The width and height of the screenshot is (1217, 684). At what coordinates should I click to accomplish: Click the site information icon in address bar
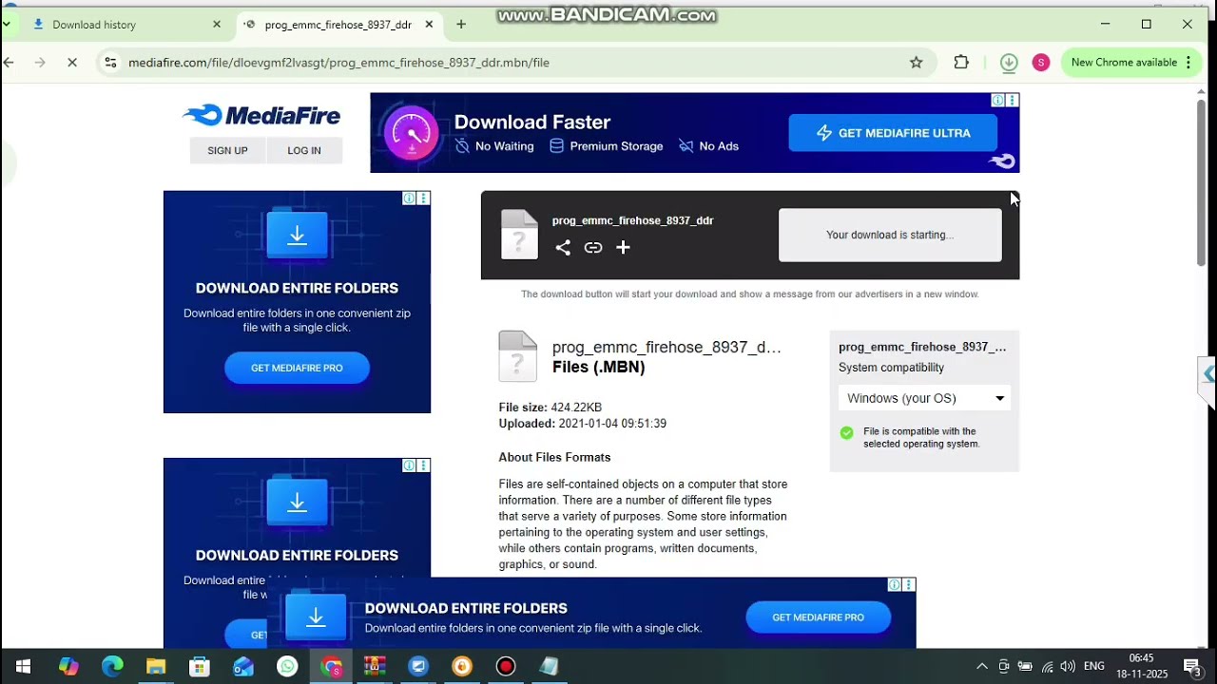click(x=110, y=63)
